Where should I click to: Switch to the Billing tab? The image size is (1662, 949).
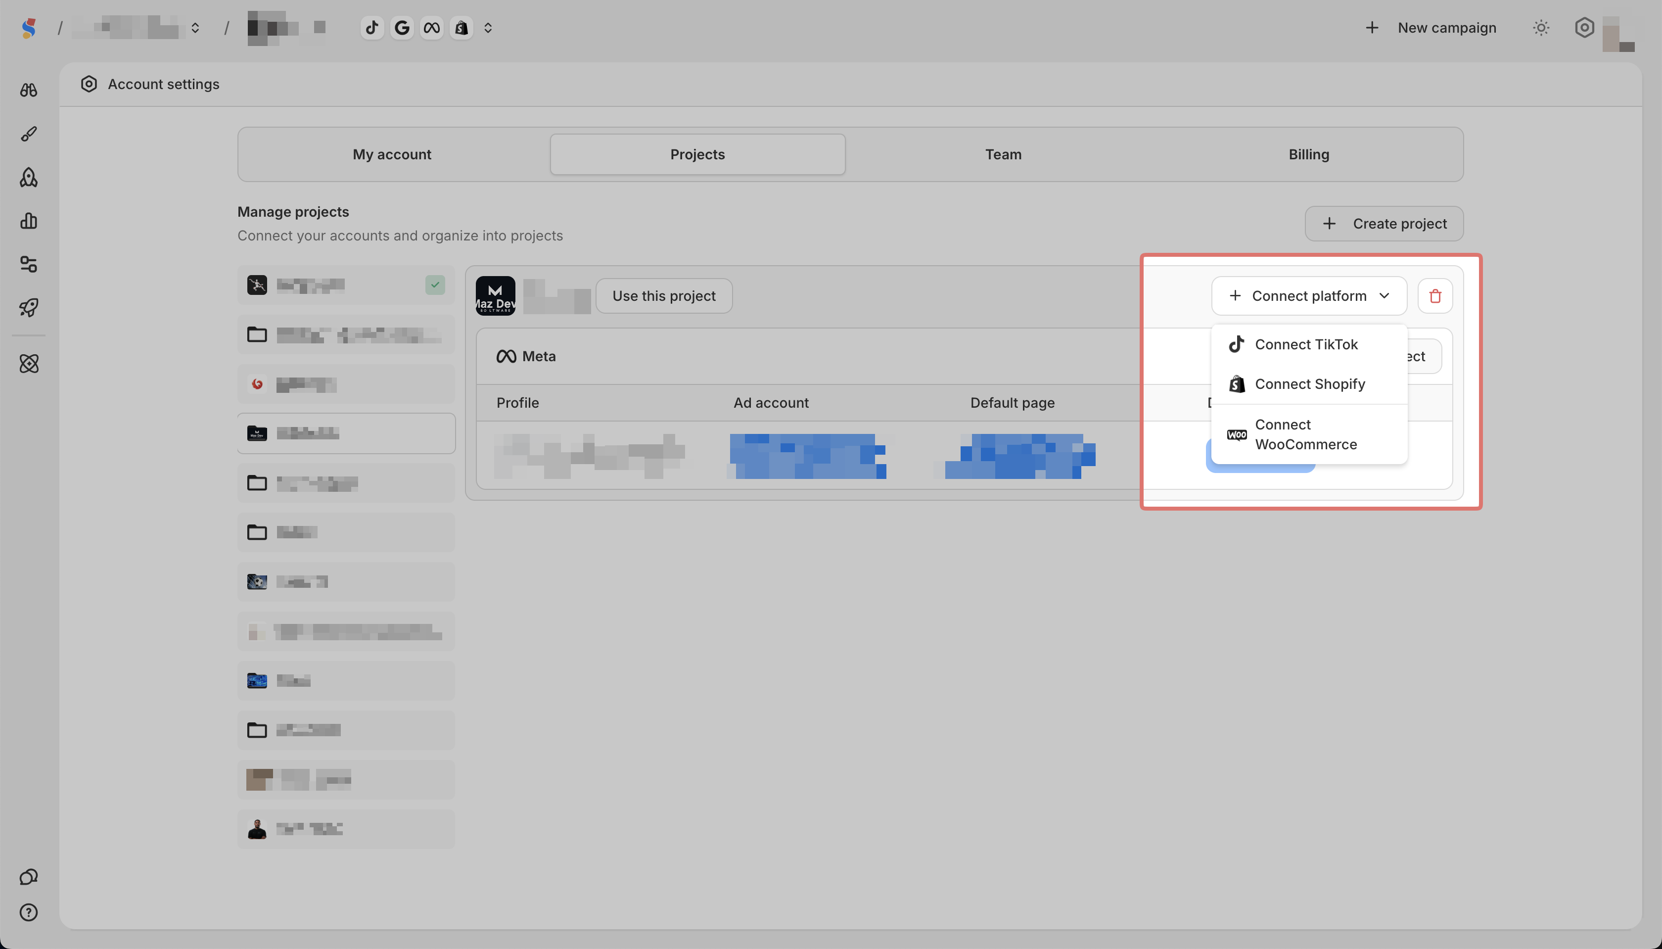1308,154
